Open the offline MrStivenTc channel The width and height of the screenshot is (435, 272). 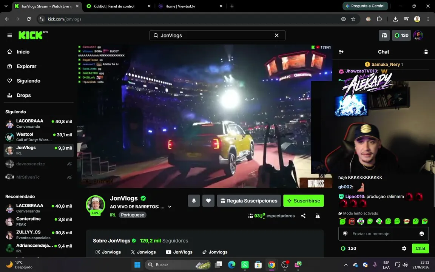pos(39,177)
